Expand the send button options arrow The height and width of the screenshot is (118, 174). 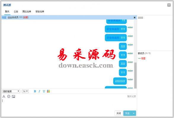(134, 113)
